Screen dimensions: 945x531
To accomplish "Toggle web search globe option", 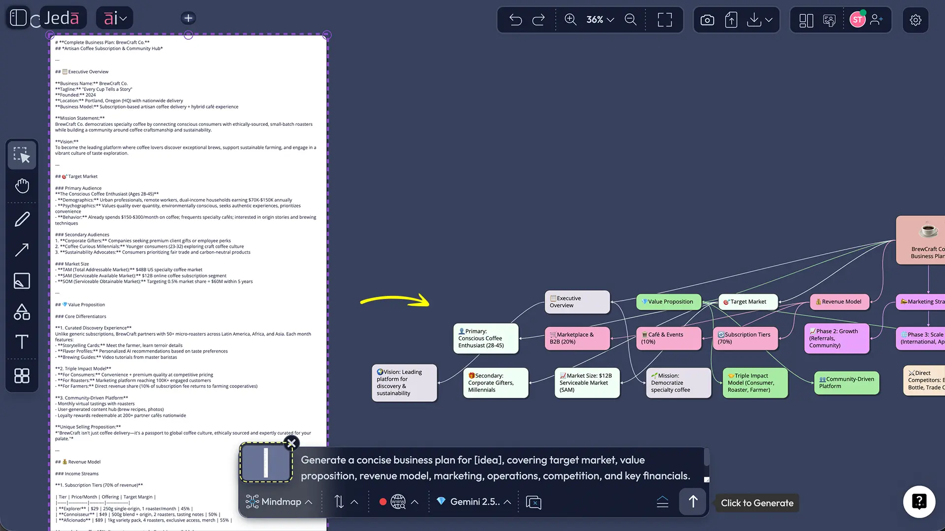I will [x=398, y=502].
